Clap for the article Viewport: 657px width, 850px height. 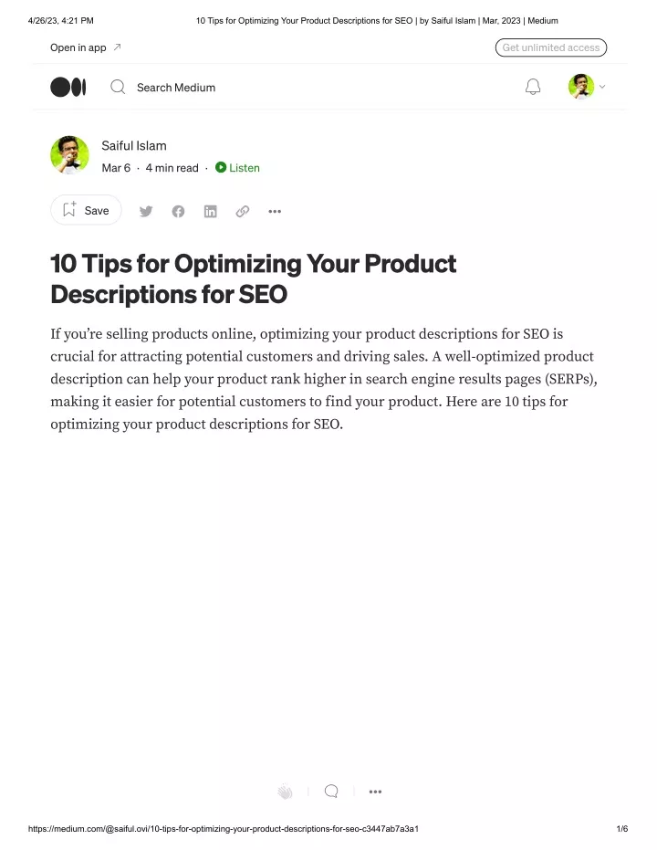pos(285,792)
